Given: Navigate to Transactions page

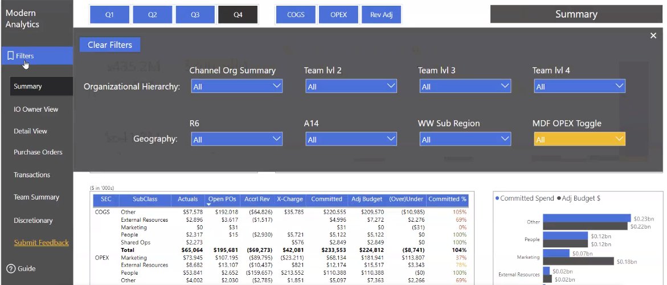Looking at the screenshot, I should [32, 175].
